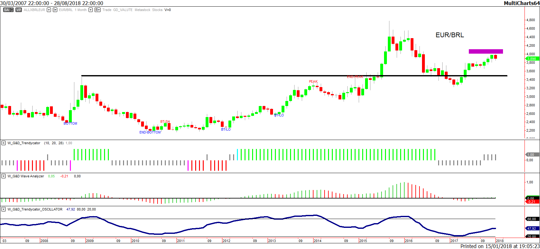
Task: Close the W_G&D_Trendycator indicator panel
Action: (x=3, y=143)
